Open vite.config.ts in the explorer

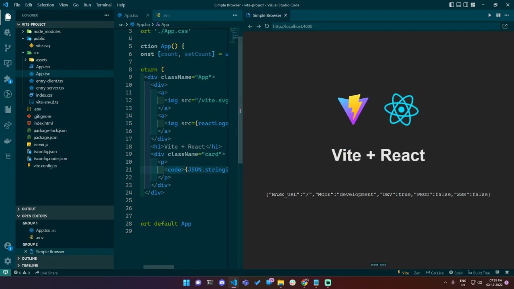pos(45,166)
